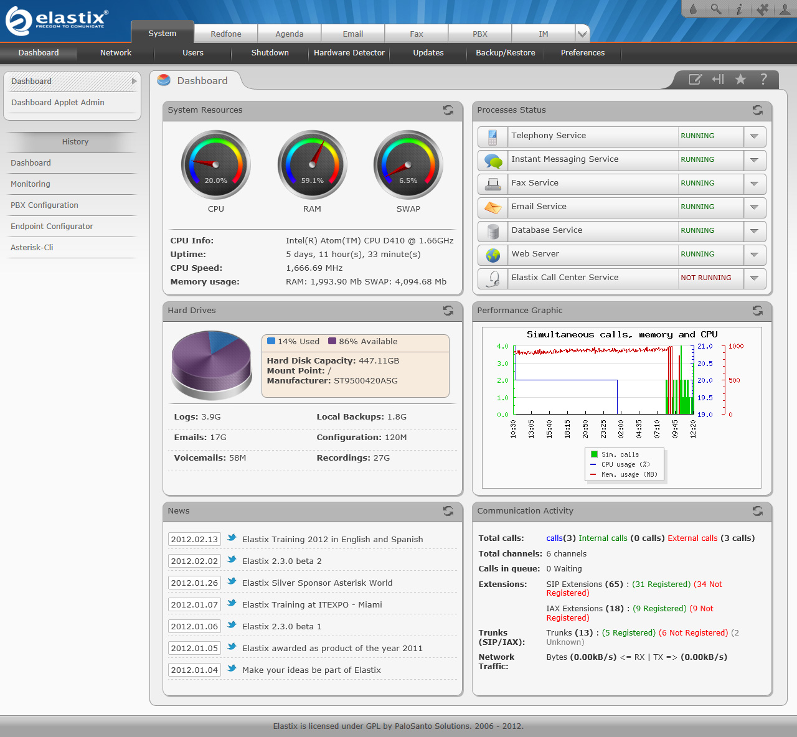Collapse the left side panel with arrow icon
This screenshot has width=797, height=737.
718,79
